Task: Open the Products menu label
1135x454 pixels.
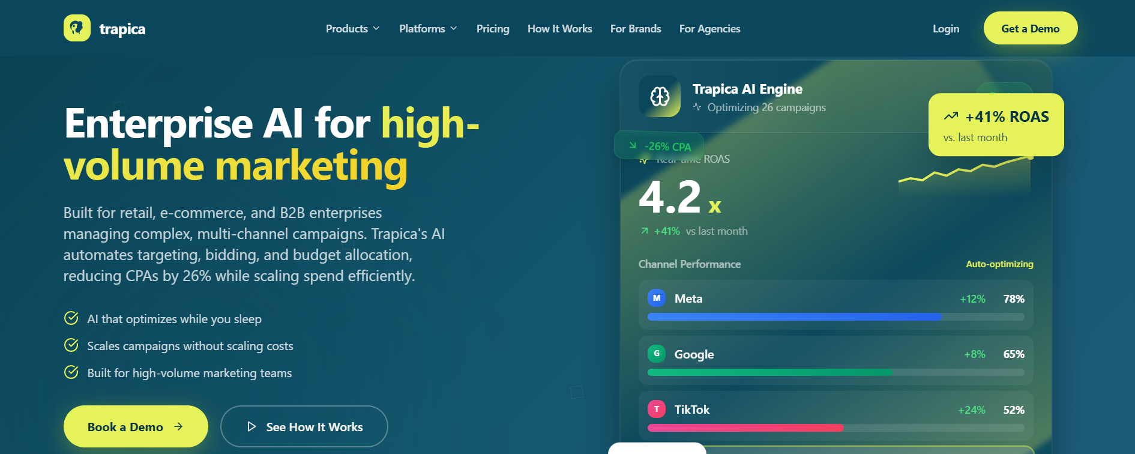Action: 347,28
